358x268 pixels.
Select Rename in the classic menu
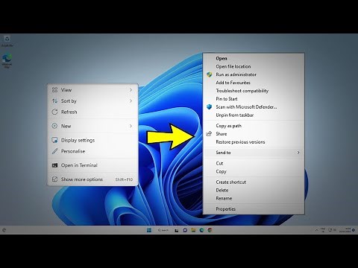254,198
